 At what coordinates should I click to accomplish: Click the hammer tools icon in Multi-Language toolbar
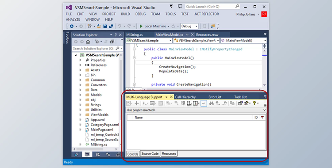coord(246,103)
